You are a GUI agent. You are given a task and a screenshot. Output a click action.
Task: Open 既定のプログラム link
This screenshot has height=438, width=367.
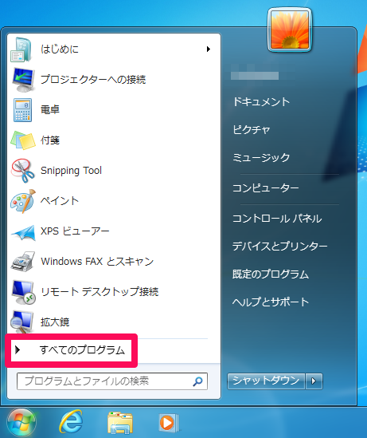(x=271, y=274)
